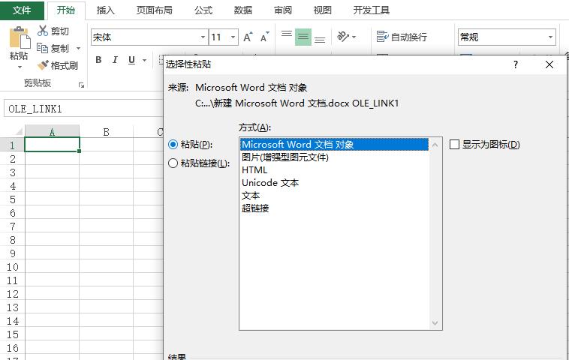Click the Cut scissors icon

(43, 31)
